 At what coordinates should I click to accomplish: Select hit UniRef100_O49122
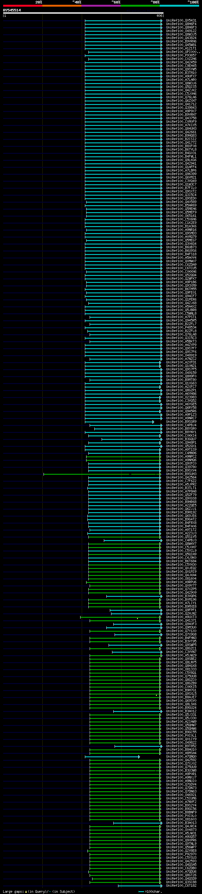[x=181, y=31]
